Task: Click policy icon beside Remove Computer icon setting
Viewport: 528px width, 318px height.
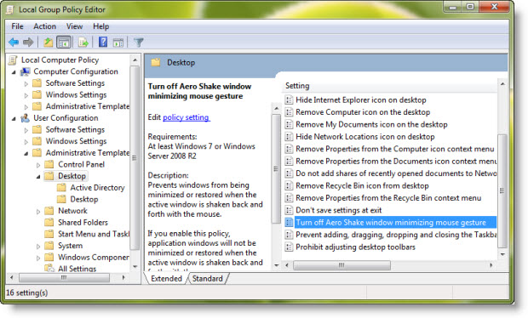Action: coord(289,112)
